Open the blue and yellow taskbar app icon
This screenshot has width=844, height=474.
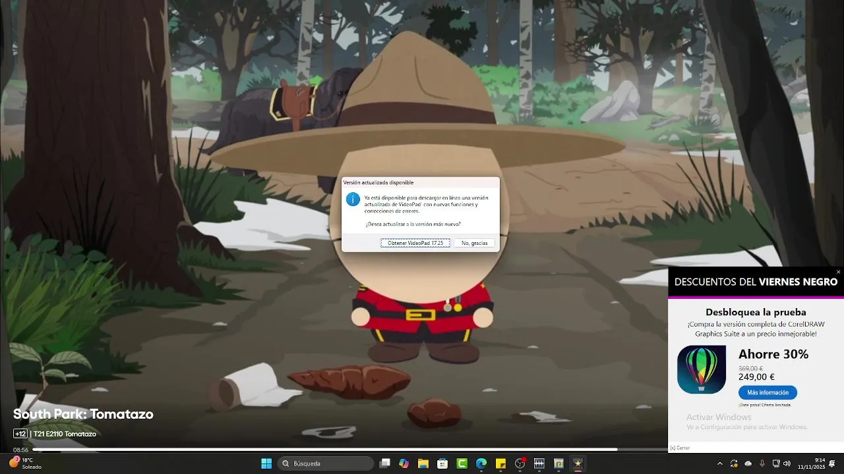click(x=558, y=463)
